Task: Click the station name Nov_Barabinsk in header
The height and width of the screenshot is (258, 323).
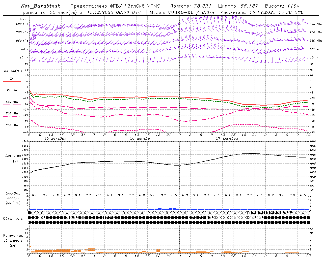Action: point(41,6)
